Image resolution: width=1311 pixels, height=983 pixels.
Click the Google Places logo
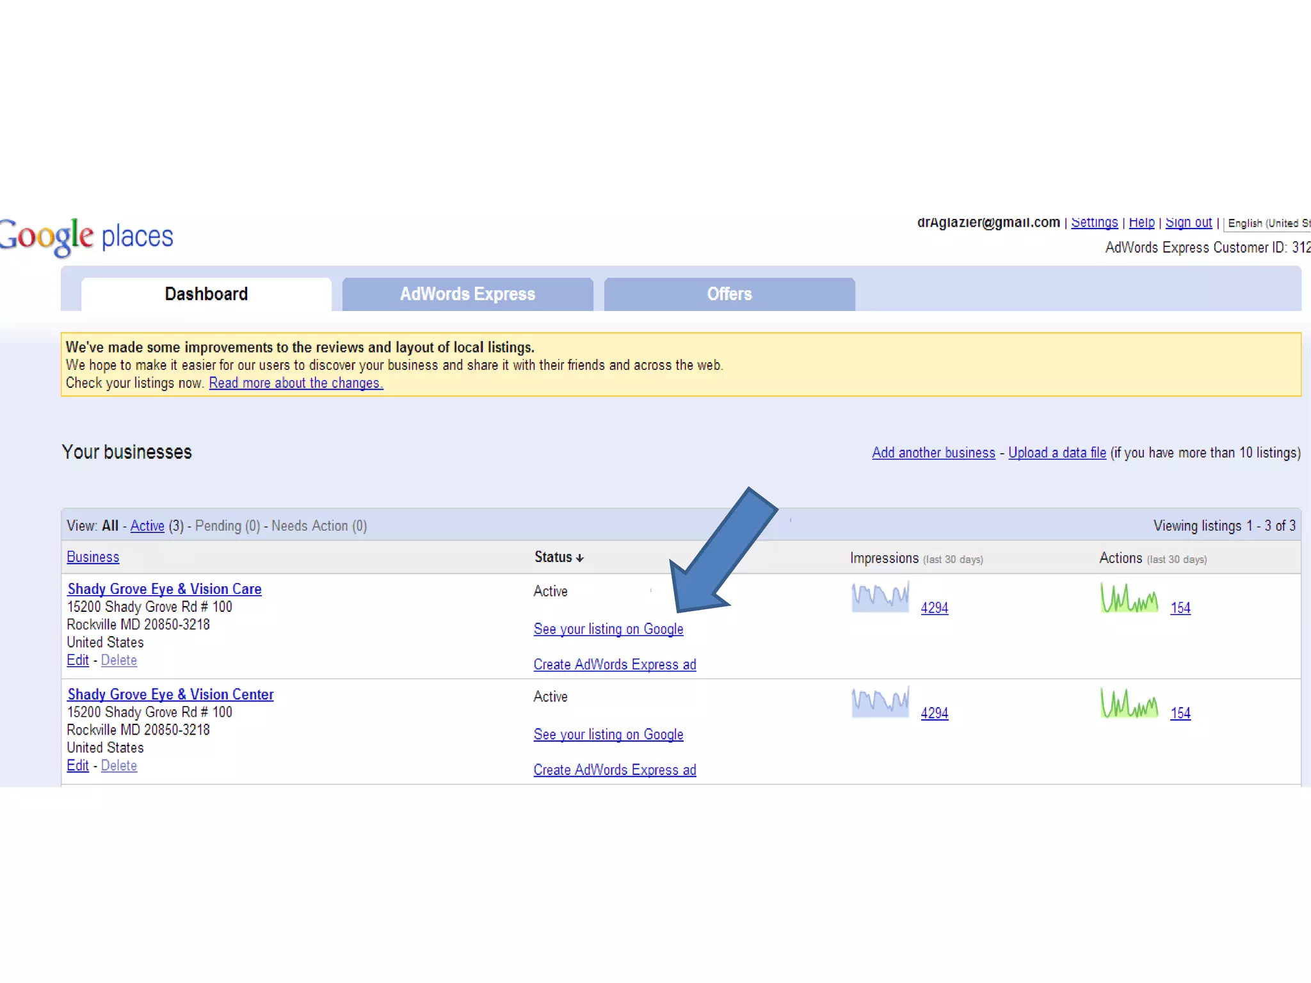pos(86,237)
